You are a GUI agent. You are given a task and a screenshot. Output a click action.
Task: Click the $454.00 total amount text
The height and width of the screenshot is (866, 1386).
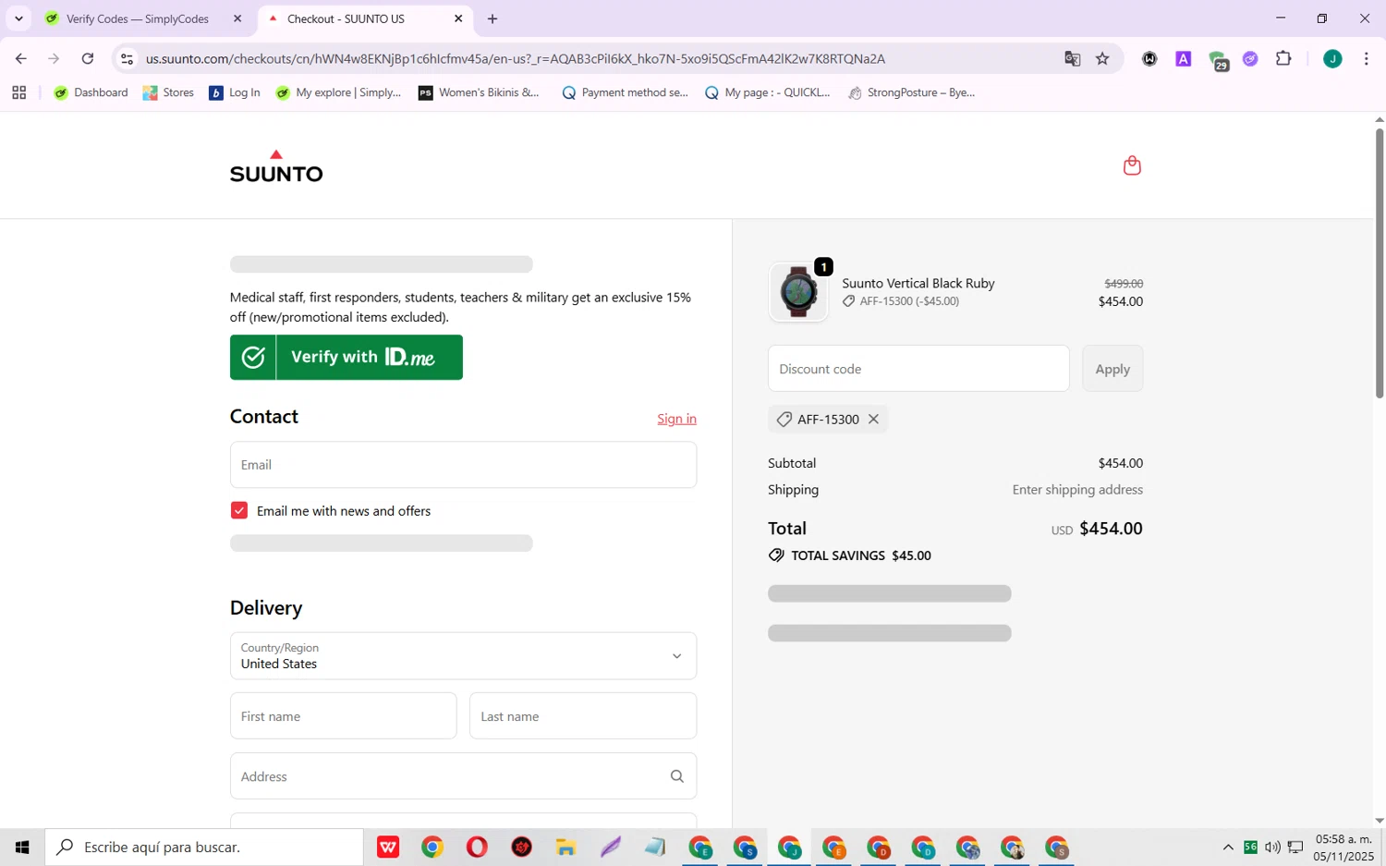click(x=1111, y=529)
